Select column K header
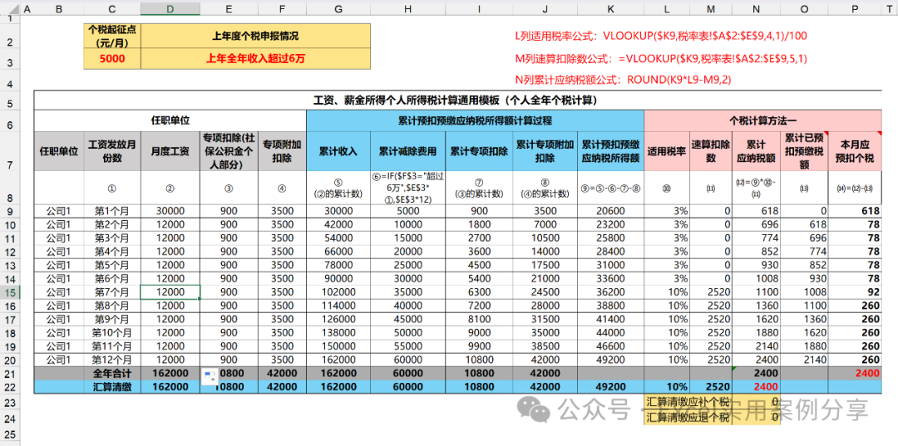 coord(610,8)
